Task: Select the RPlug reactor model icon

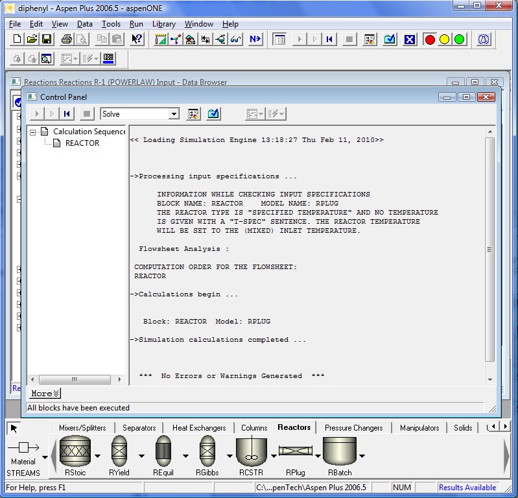Action: [296, 451]
